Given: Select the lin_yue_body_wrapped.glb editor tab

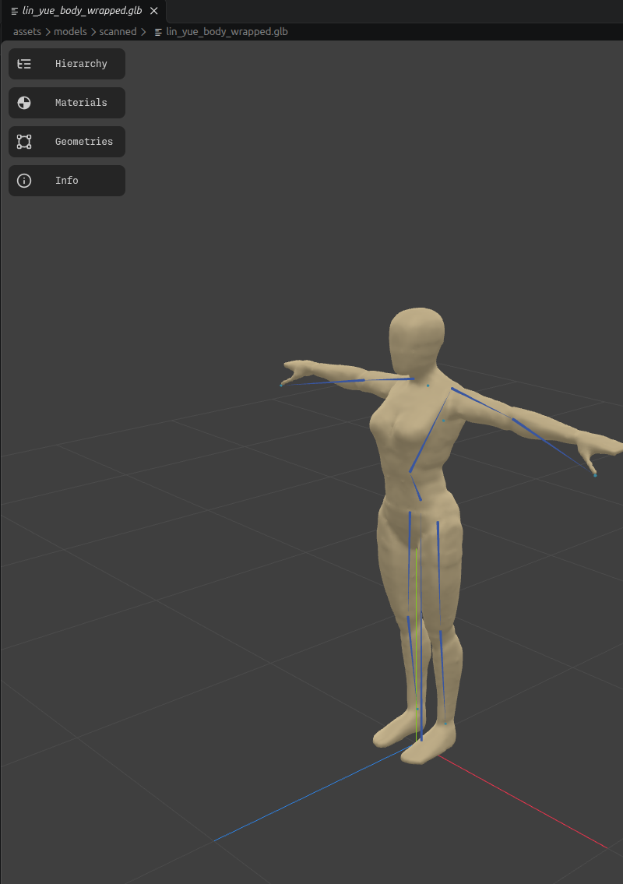Looking at the screenshot, I should pyautogui.click(x=83, y=11).
